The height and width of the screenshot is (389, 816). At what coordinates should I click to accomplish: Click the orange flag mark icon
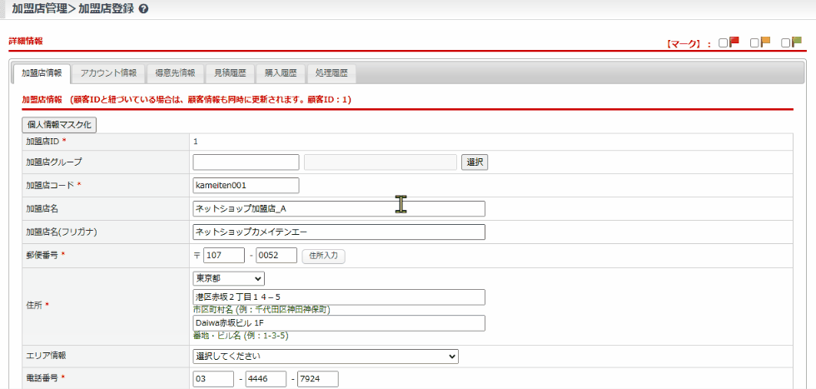click(765, 42)
